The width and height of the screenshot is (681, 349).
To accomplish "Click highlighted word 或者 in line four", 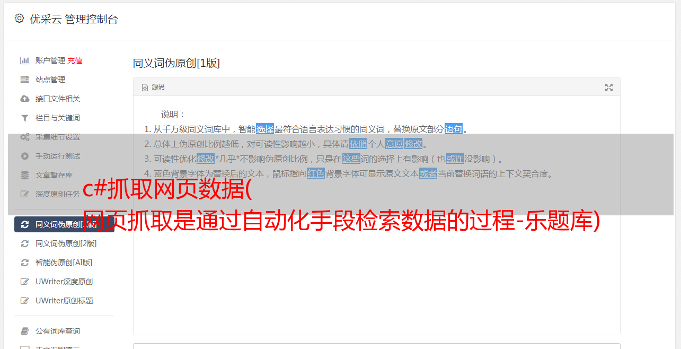I will (428, 173).
